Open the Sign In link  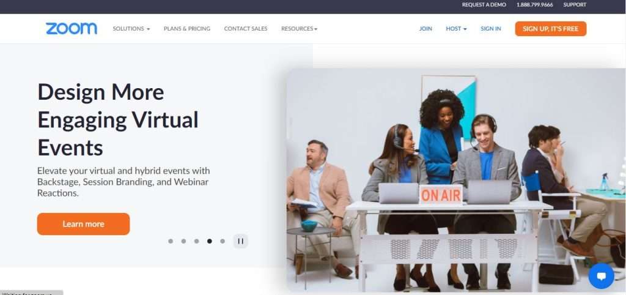click(491, 29)
